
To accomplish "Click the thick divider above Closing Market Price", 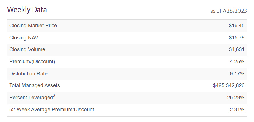I will pyautogui.click(x=127, y=19).
